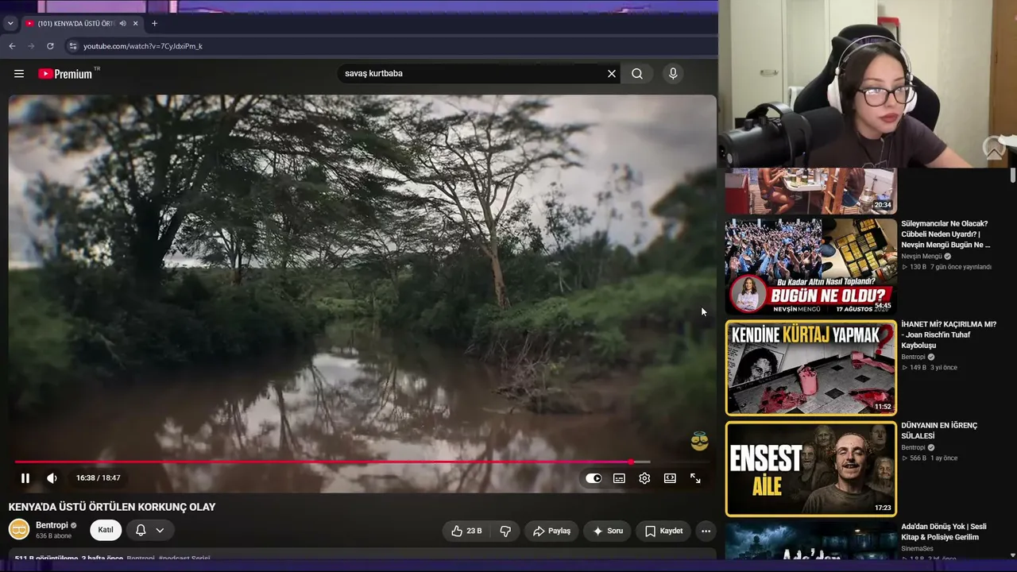Click the channel watermark on the video

pos(699,442)
